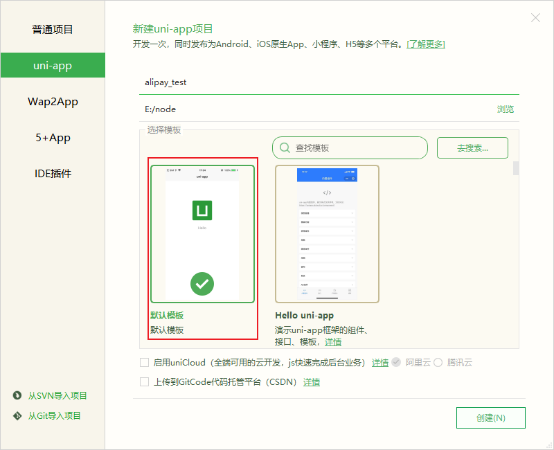
Task: Switch to 普通项目 tab
Action: pos(53,29)
